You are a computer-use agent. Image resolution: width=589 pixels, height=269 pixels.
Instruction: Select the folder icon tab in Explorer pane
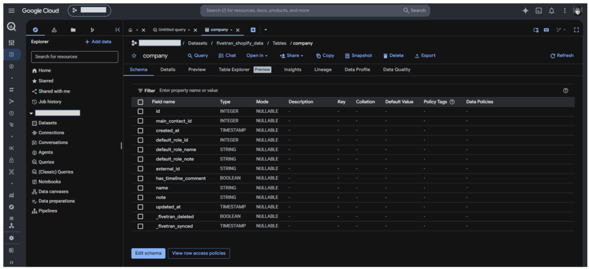click(x=73, y=30)
